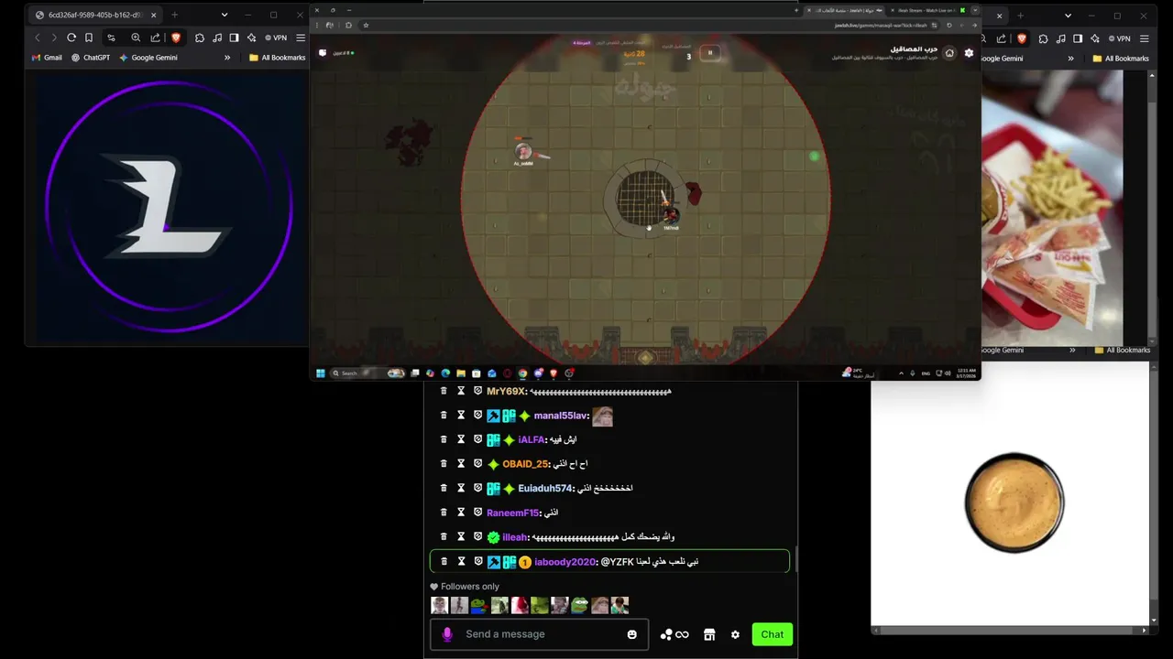Click the zoom magnifier in the left browser address bar
Screen dimensions: 1173x659
[x=136, y=38]
